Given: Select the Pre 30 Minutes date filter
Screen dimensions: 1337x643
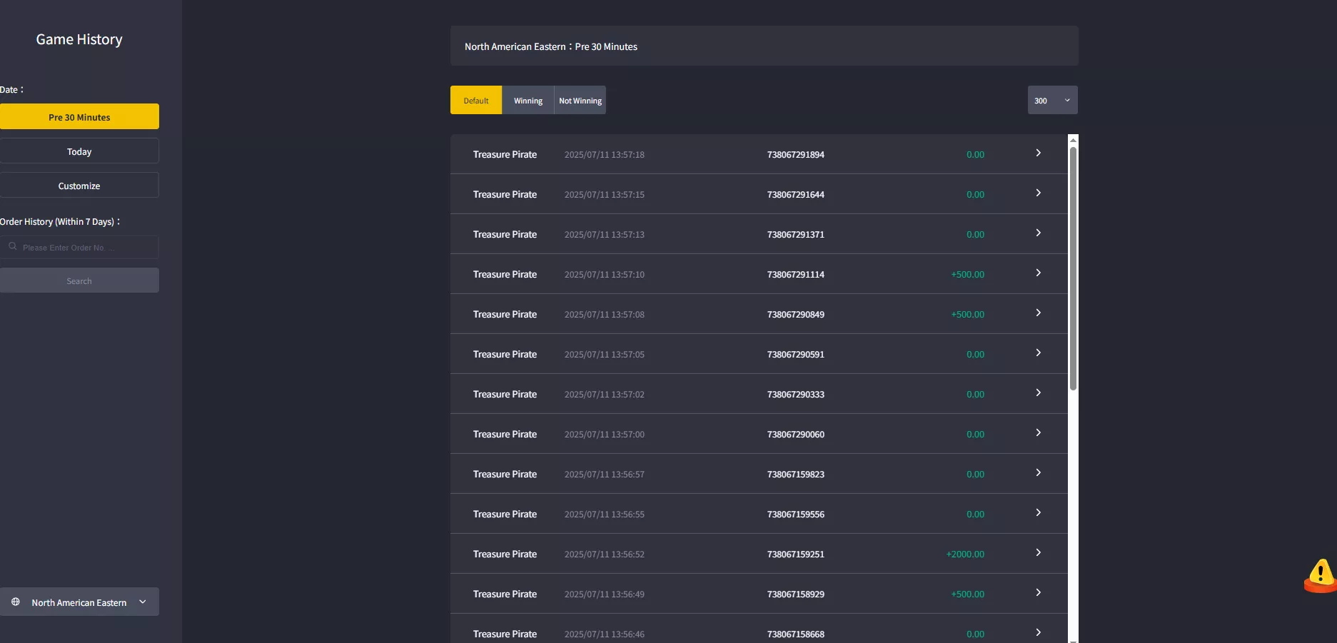Looking at the screenshot, I should [x=79, y=116].
